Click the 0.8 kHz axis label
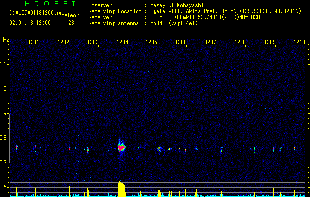 pyautogui.click(x=4, y=138)
